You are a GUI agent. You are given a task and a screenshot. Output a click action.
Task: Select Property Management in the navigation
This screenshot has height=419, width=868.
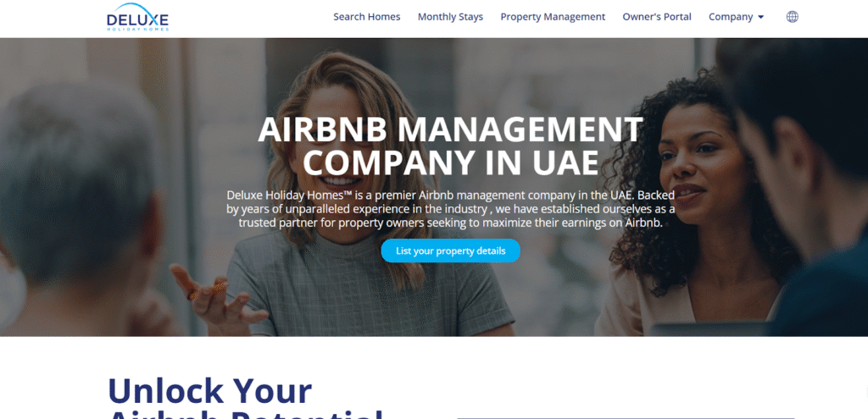tap(553, 17)
